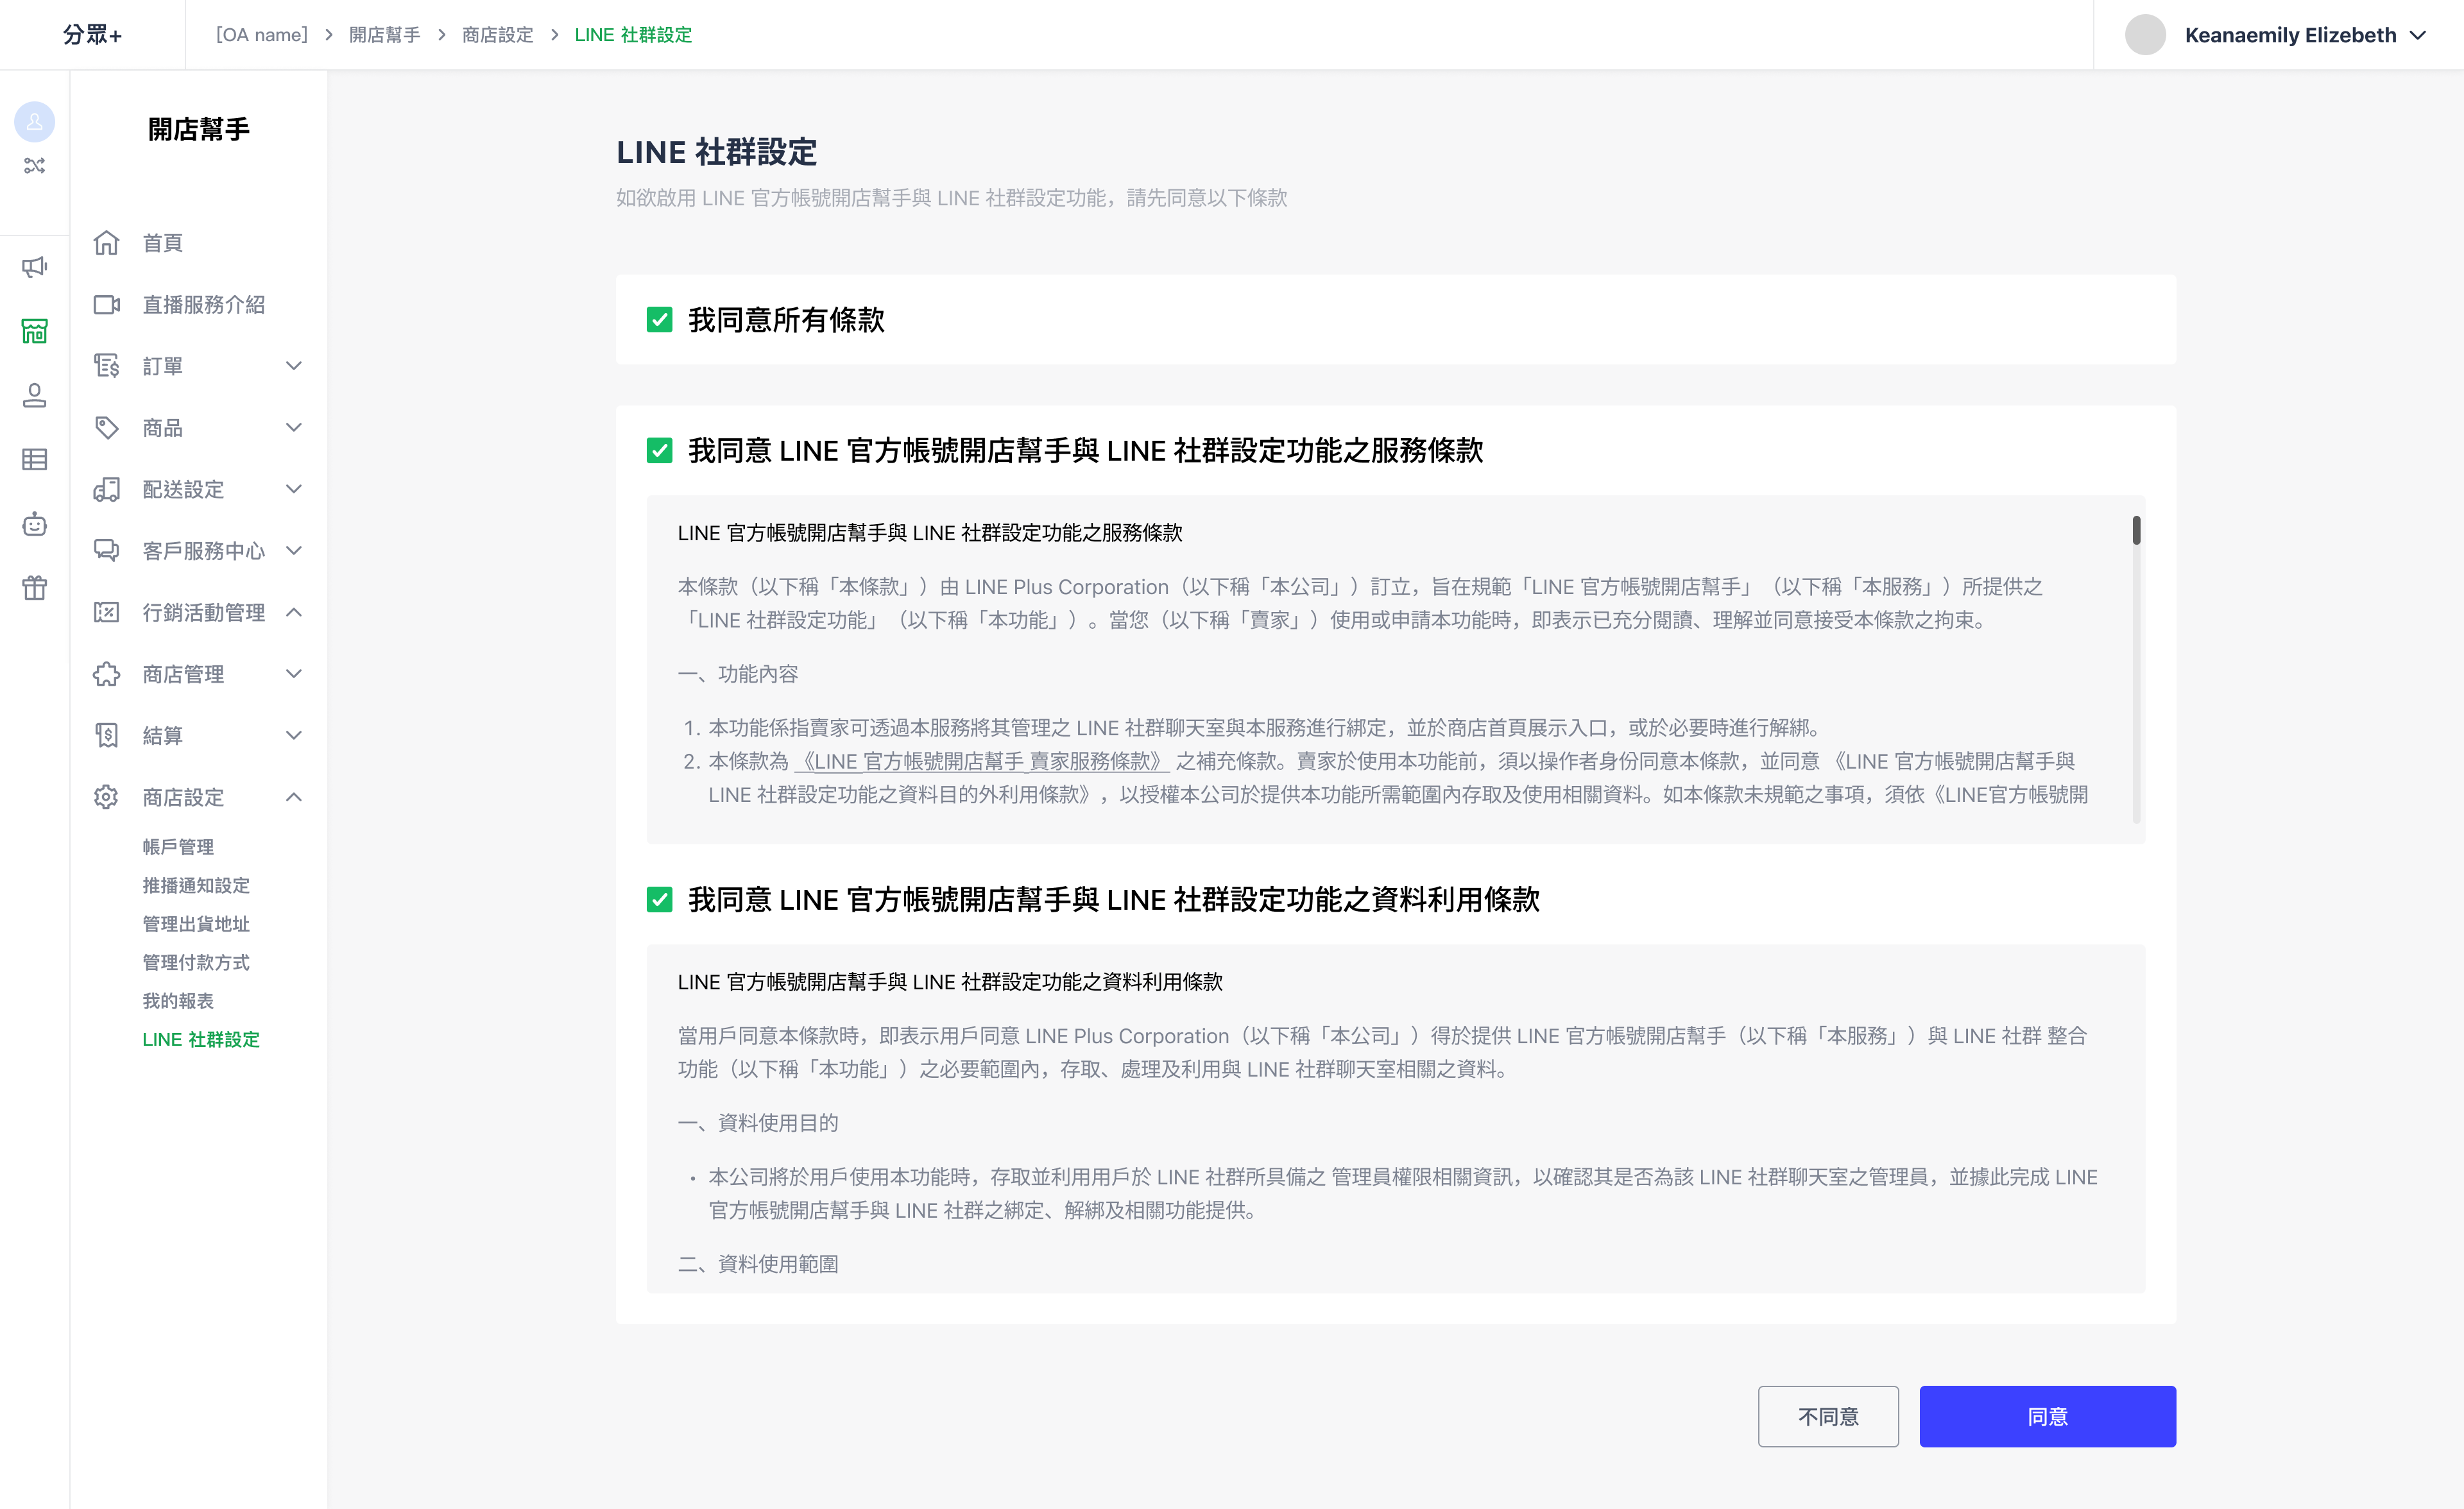The width and height of the screenshot is (2464, 1509).
Task: Open the green shop icon in left rail
Action: [x=35, y=331]
